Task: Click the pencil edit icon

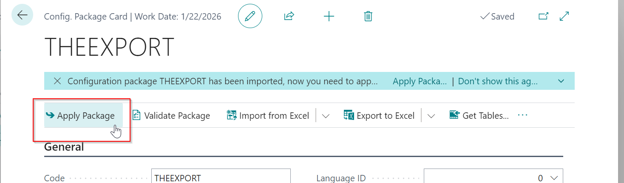Action: [x=250, y=16]
